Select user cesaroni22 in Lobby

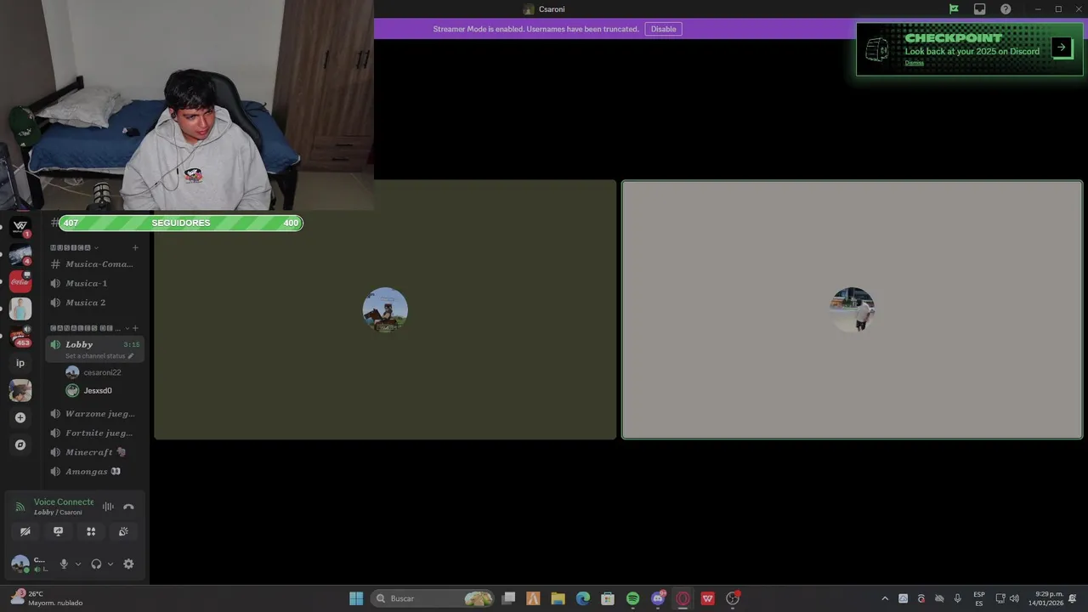pos(95,372)
